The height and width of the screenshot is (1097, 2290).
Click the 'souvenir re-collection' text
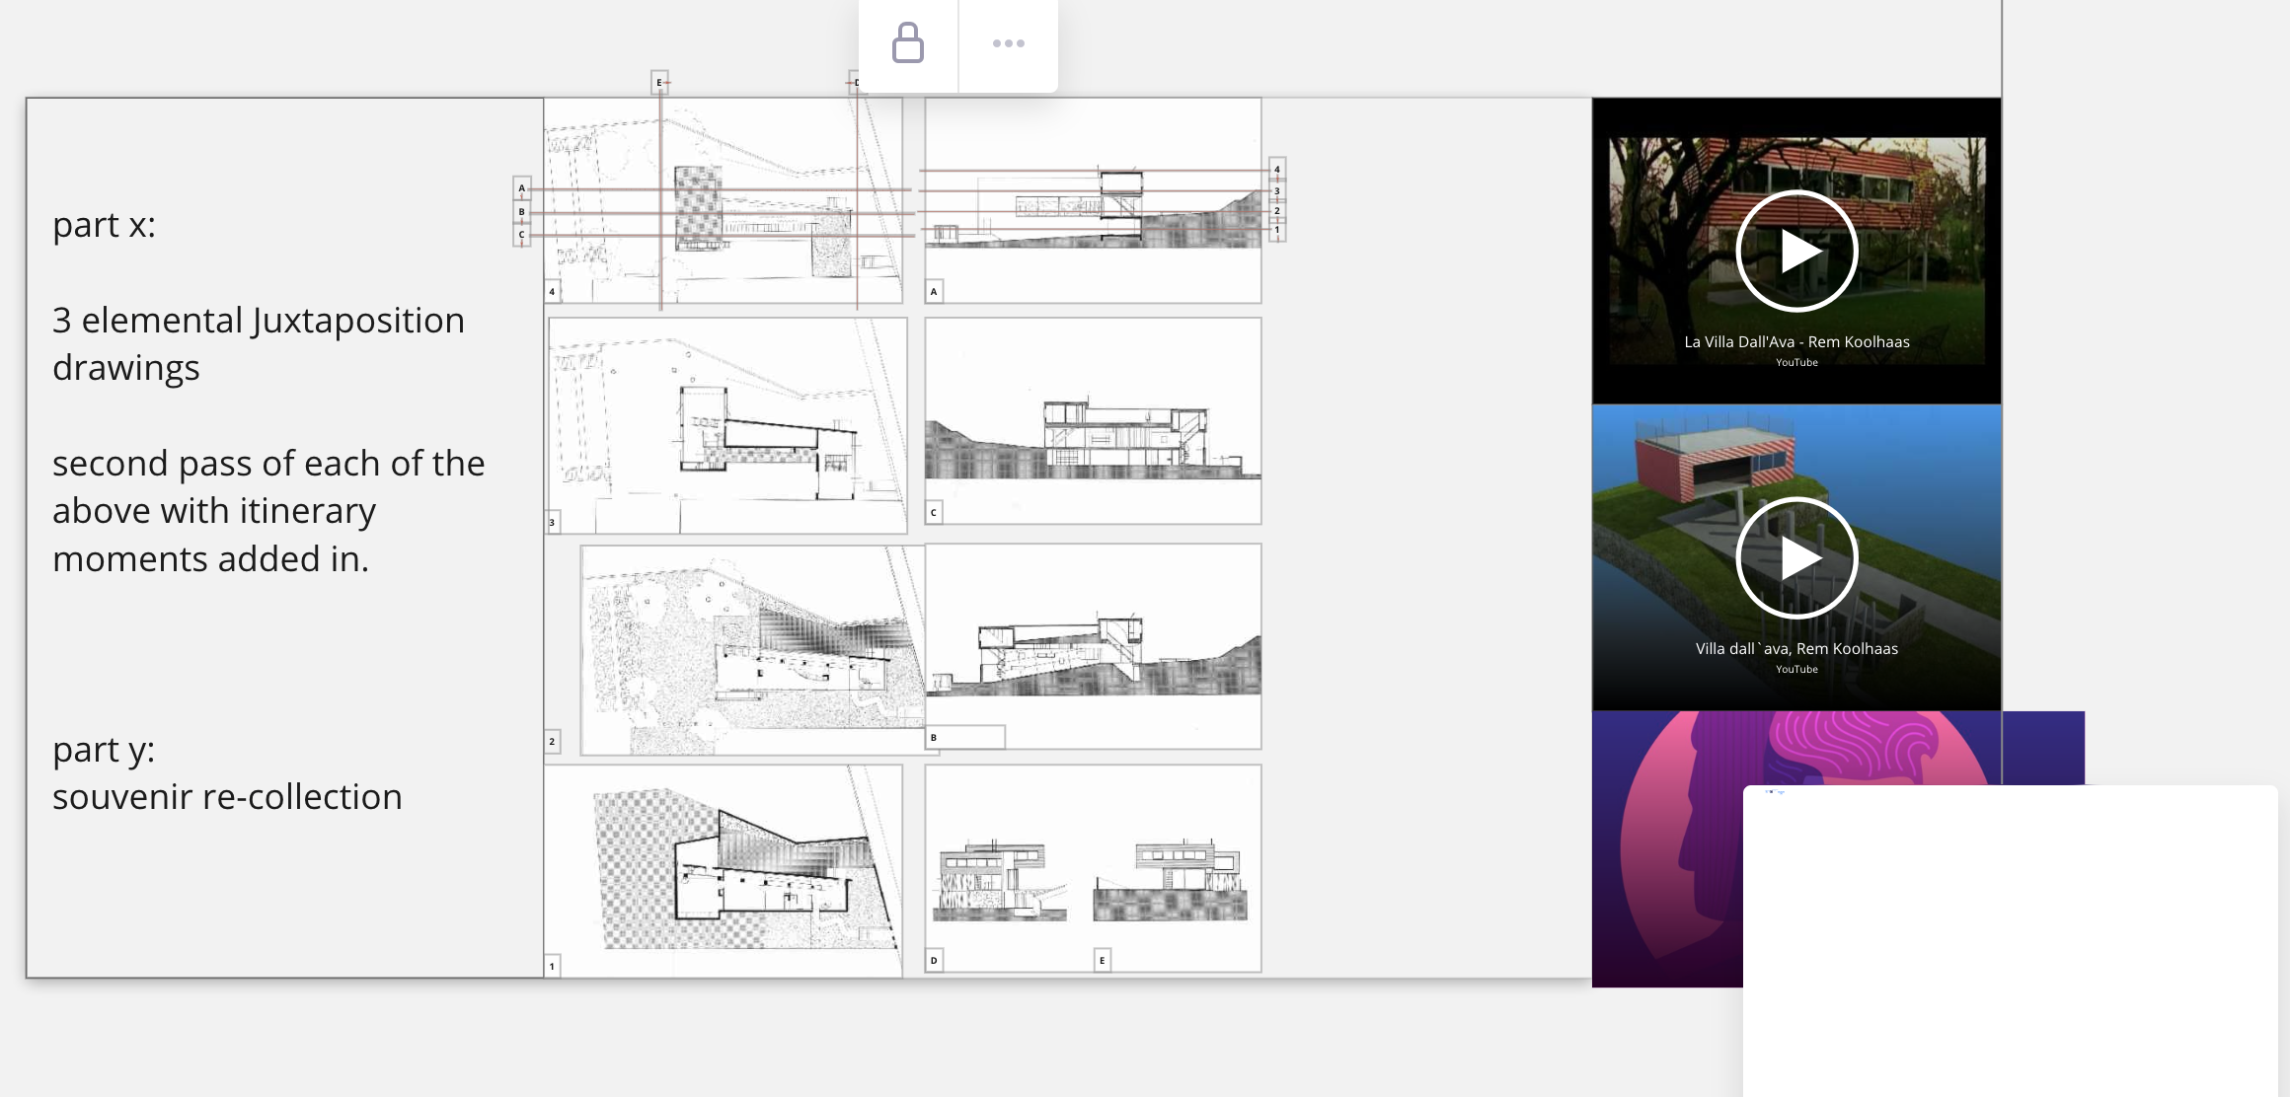pyautogui.click(x=227, y=797)
